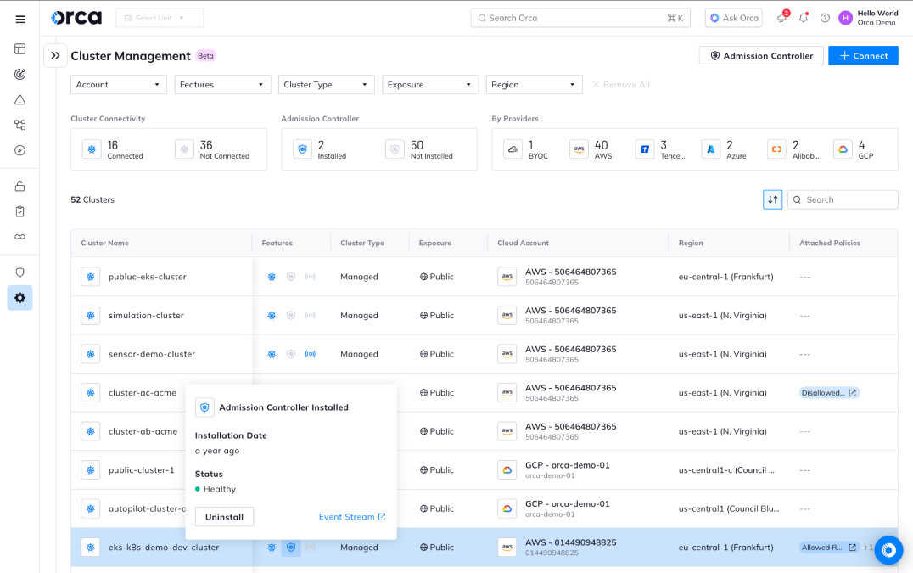
Task: Open the announcements icon with red badge
Action: point(782,18)
